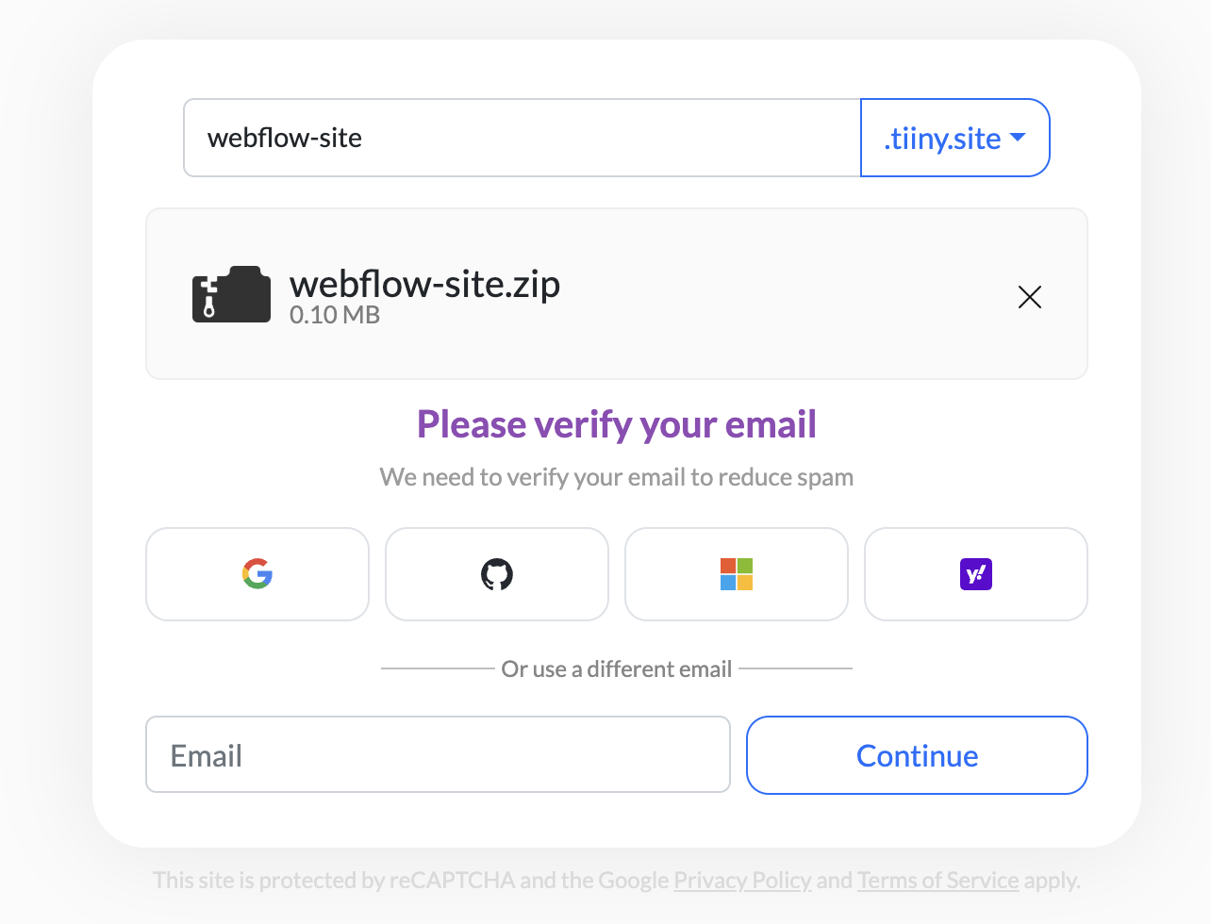1211x924 pixels.
Task: Click Continue to verify your email
Action: (916, 754)
